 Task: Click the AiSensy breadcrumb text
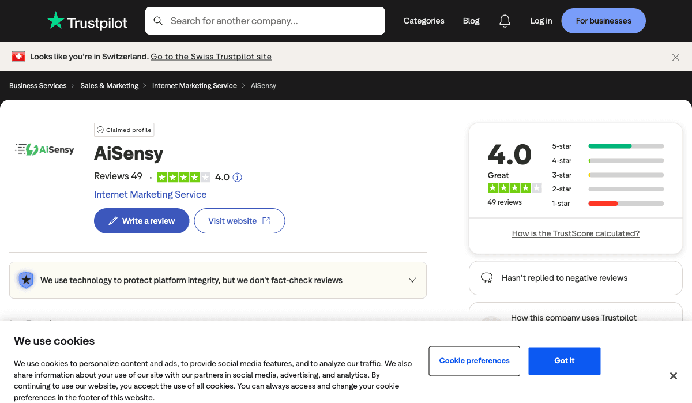pos(264,86)
